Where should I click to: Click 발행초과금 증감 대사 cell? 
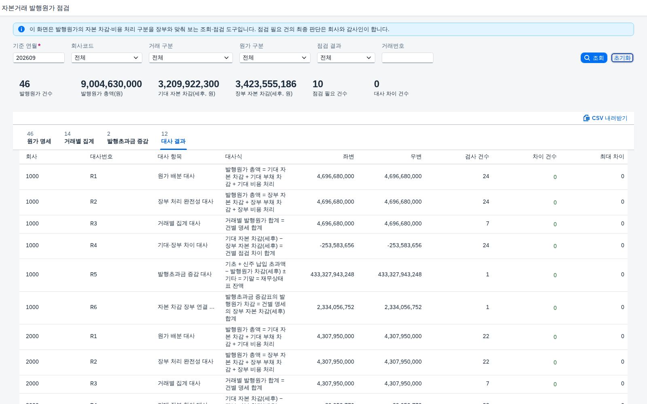pos(185,274)
